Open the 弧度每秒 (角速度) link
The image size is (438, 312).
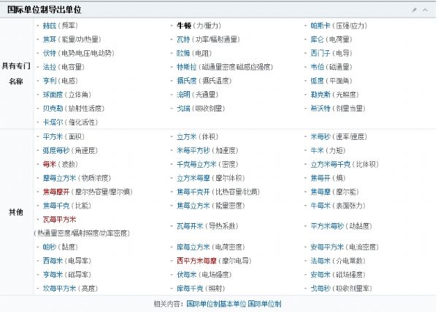pos(56,151)
